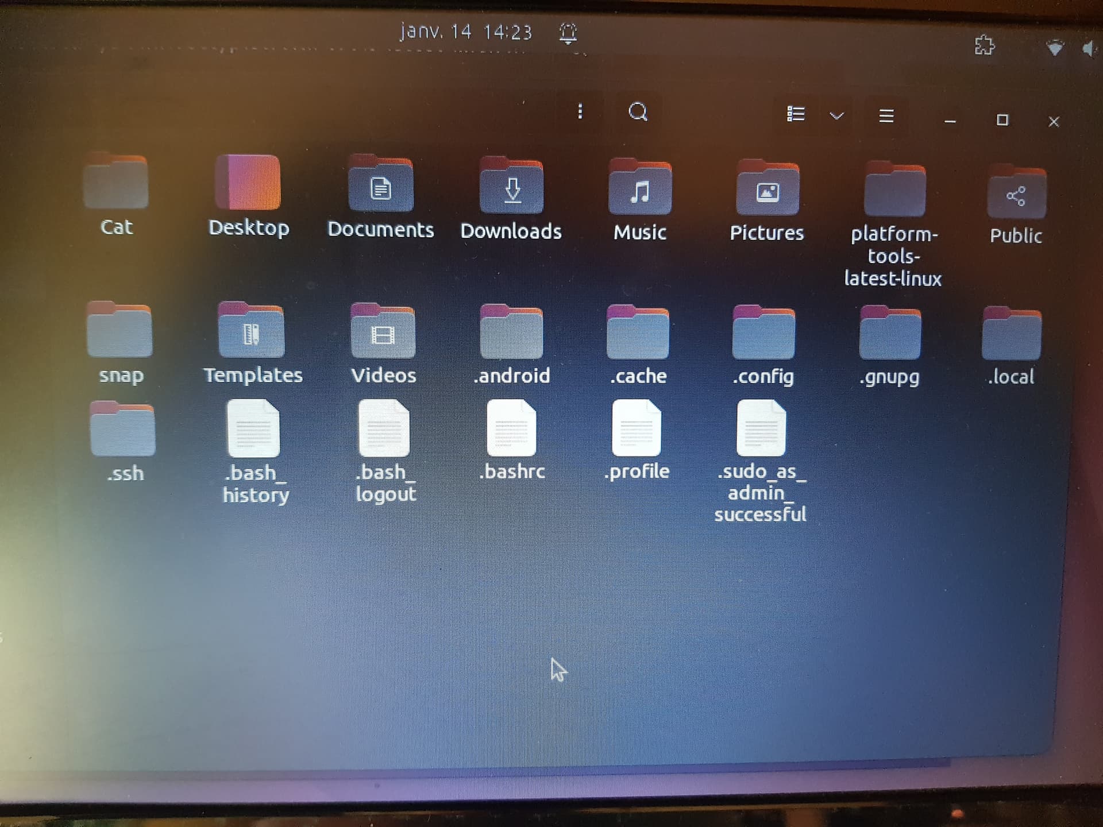
Task: Select the .sudo_as_admin_successful file
Action: (761, 462)
